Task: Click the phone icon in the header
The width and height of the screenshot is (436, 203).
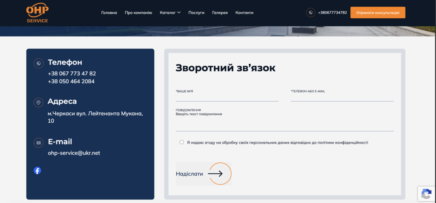Action: tap(310, 12)
